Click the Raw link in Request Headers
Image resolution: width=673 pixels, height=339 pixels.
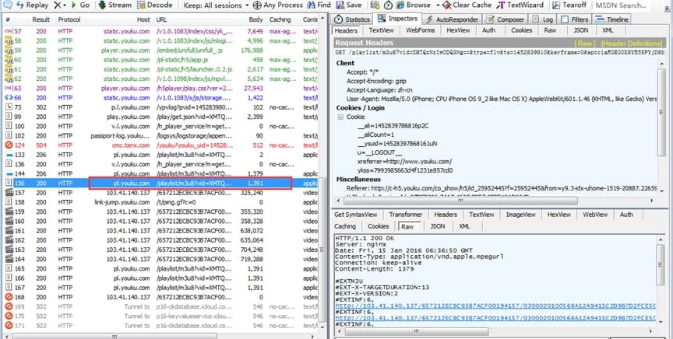point(584,44)
